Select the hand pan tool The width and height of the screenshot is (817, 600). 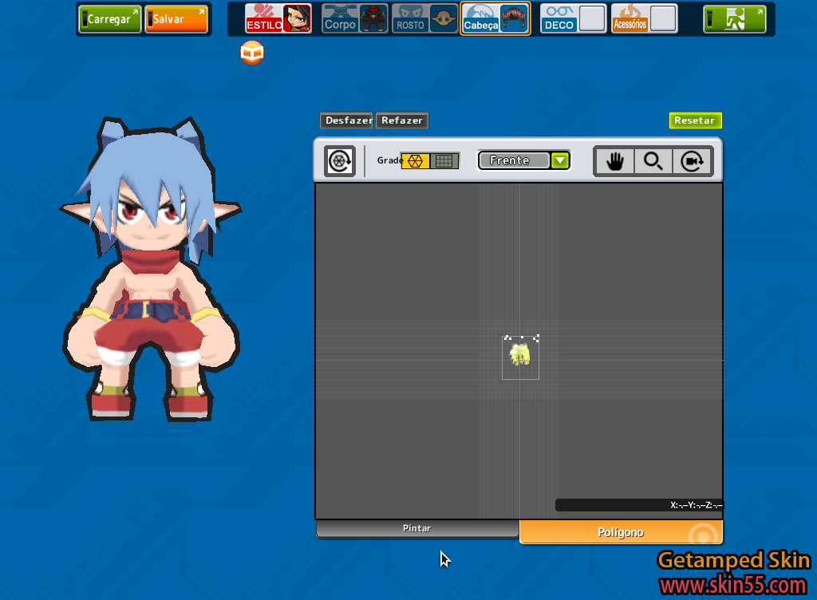(x=615, y=161)
